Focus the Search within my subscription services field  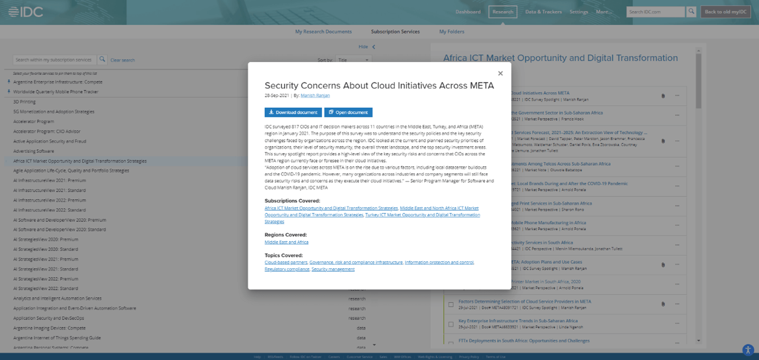(x=55, y=59)
